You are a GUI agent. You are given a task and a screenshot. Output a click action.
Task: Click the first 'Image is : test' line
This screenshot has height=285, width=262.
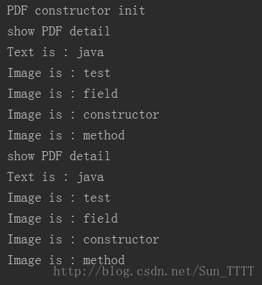[x=59, y=74]
